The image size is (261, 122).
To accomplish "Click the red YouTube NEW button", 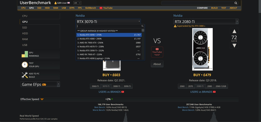I will click(157, 52).
